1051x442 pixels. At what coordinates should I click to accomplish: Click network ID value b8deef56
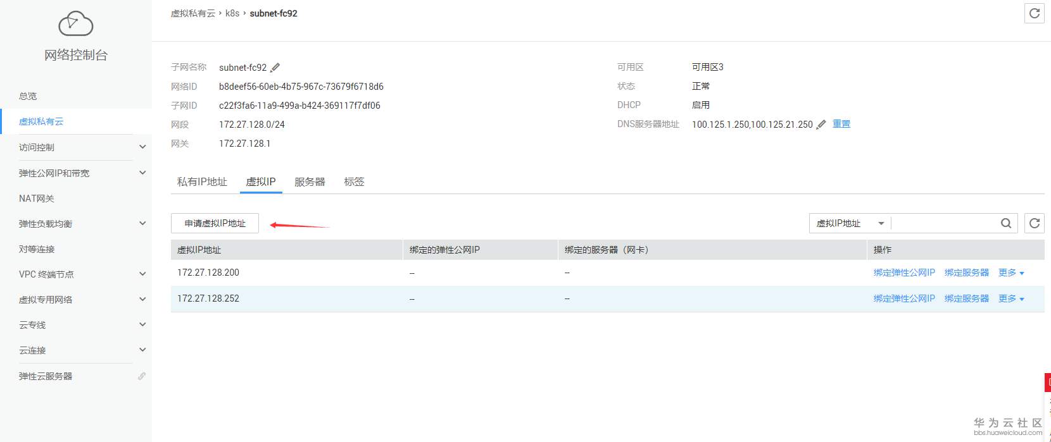(x=301, y=87)
